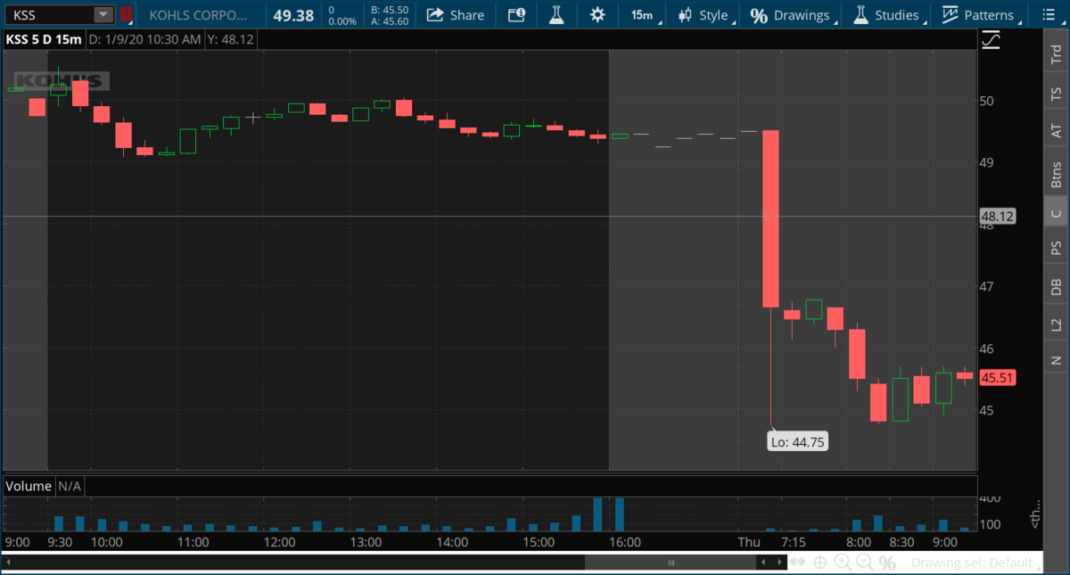The image size is (1070, 575).
Task: Click the KSS 5 D 15m chart title
Action: (44, 38)
